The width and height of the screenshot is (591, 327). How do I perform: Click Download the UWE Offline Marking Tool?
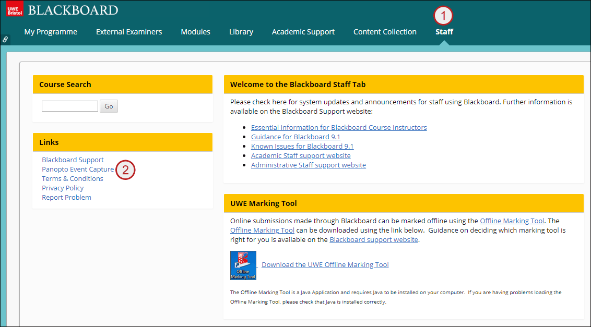tap(325, 264)
